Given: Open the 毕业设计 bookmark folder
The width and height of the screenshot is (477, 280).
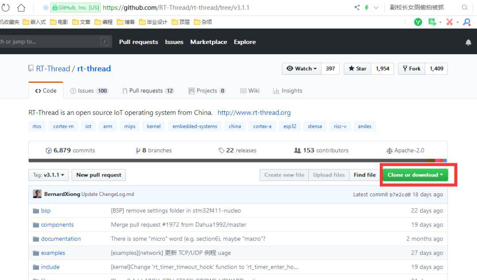Looking at the screenshot, I should [153, 22].
